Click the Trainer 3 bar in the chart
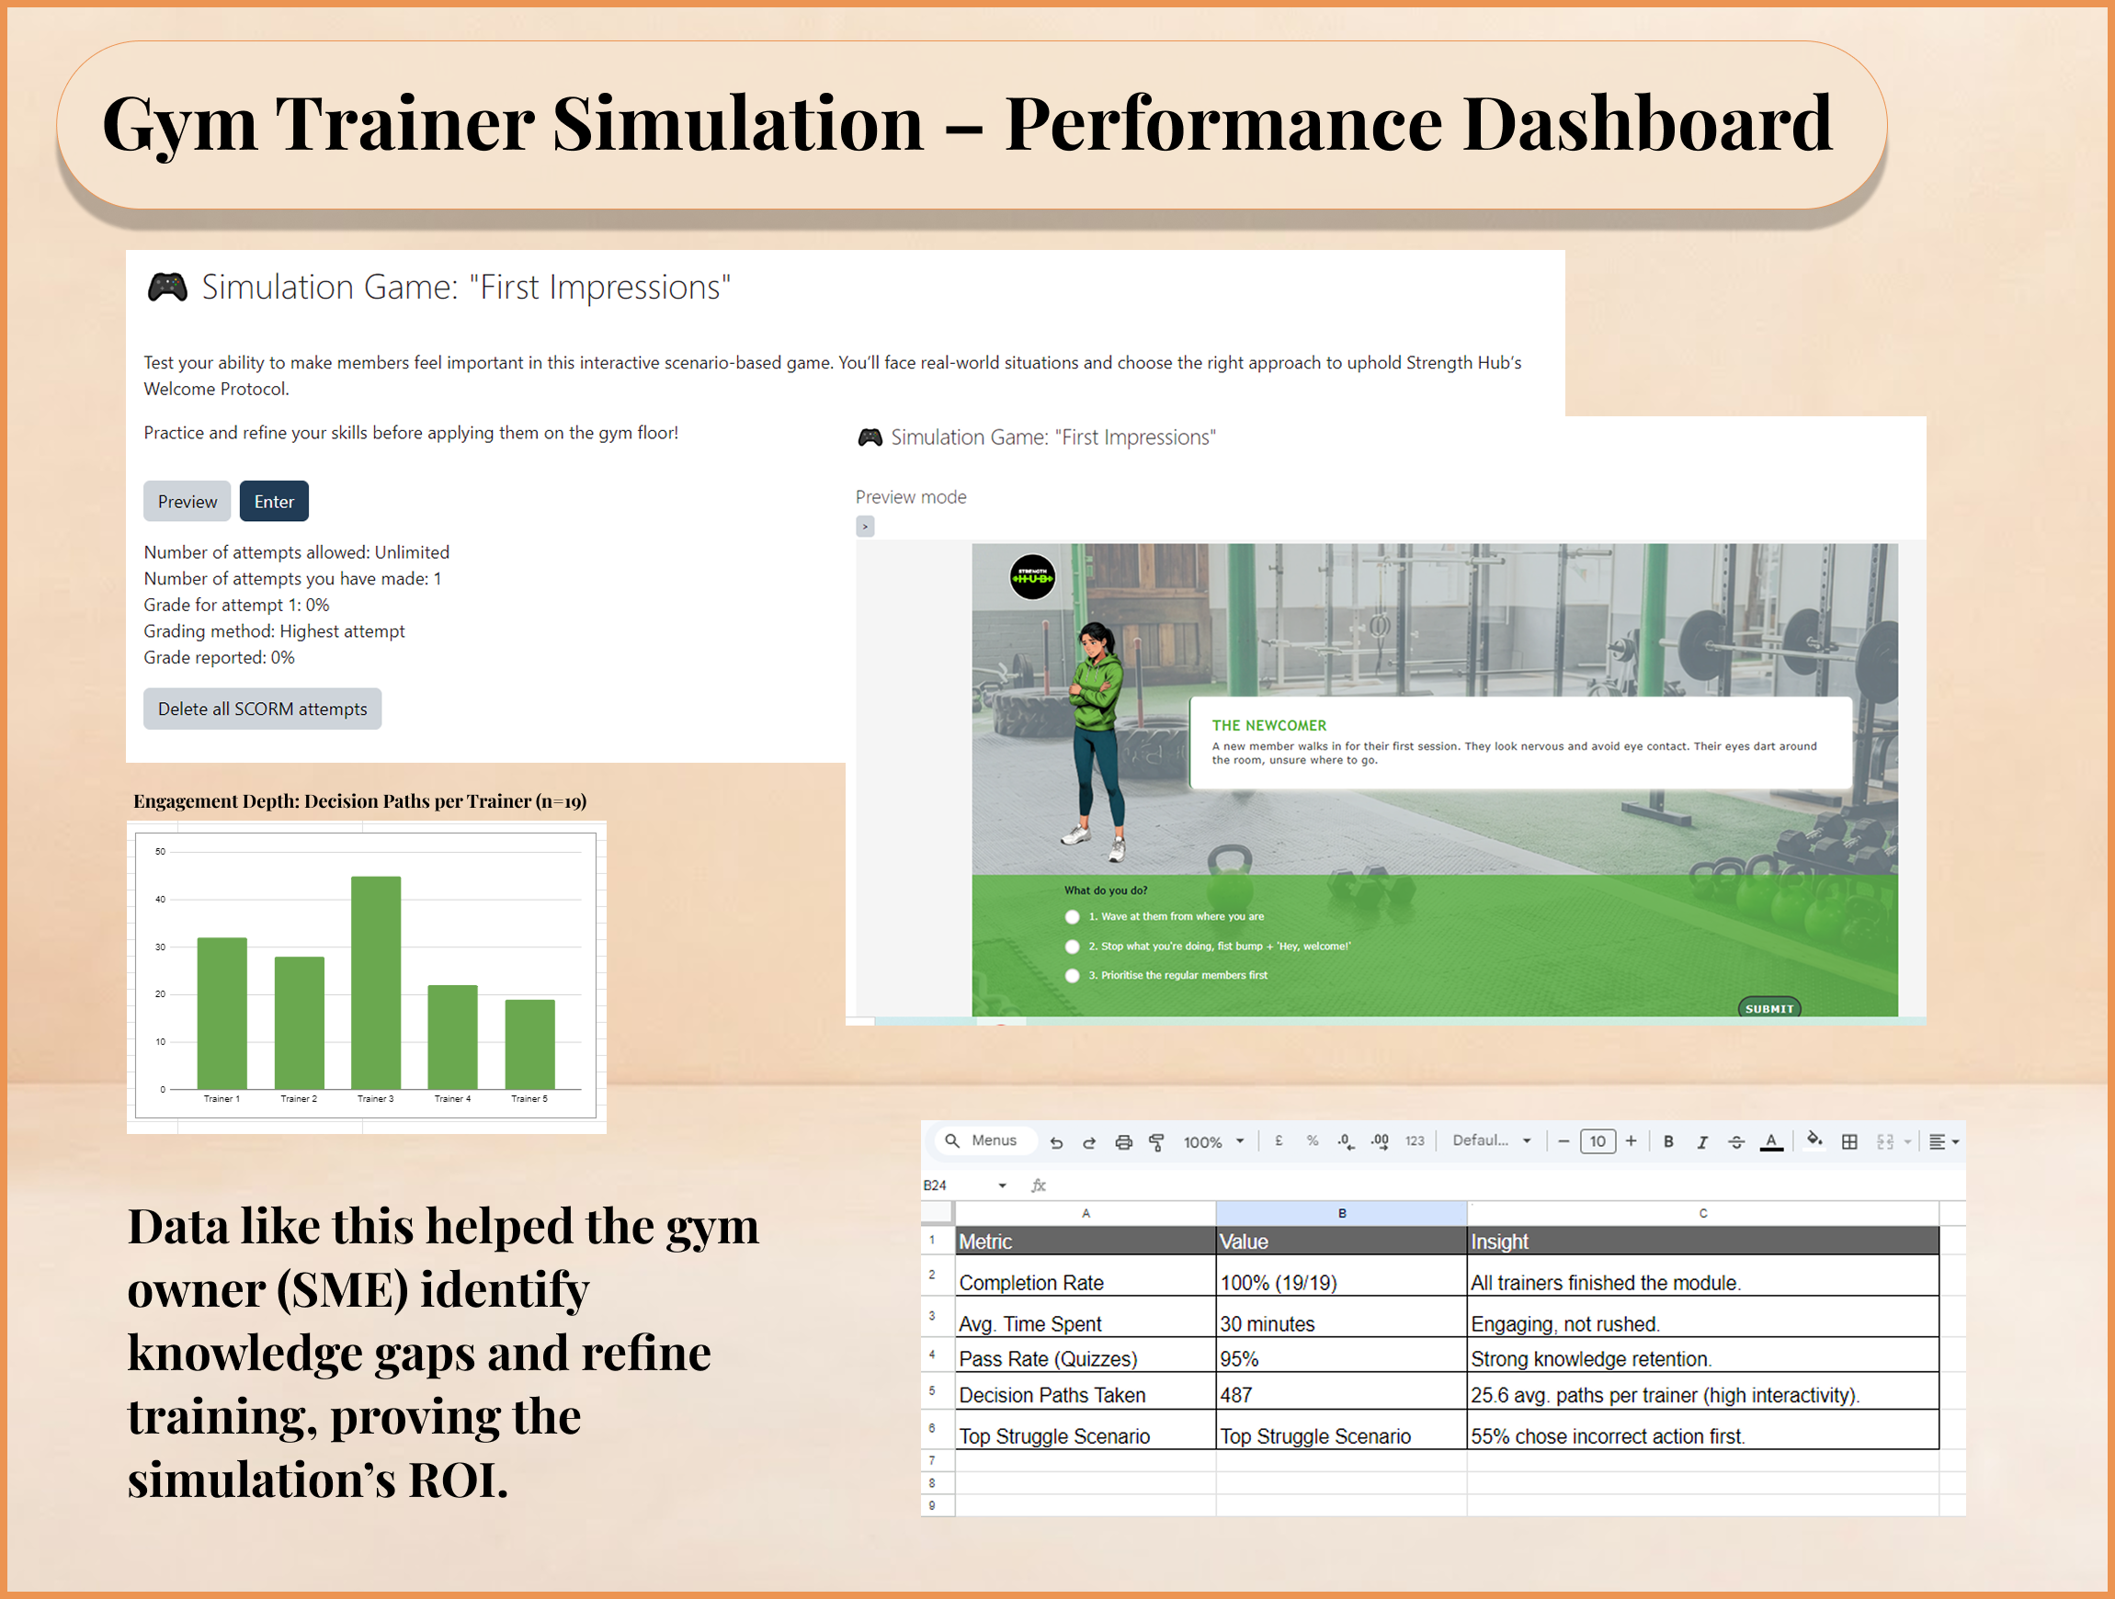This screenshot has width=2115, height=1599. tap(376, 982)
